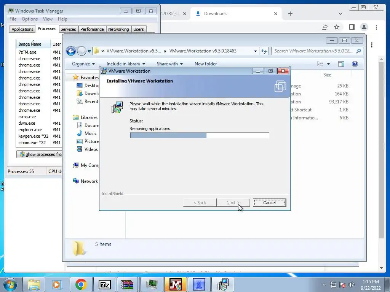390x292 pixels.
Task: Select Libraries in the navigation pane
Action: tap(89, 117)
